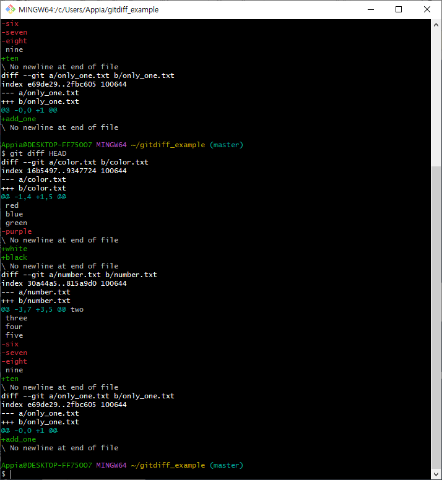Click the added line '+black'
Screen dimensions: 442x480
14,257
